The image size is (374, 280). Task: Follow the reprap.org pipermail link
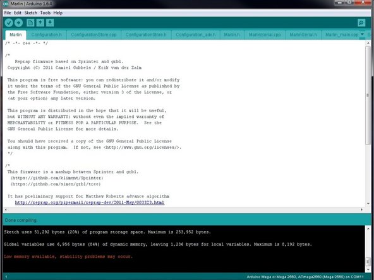[90, 202]
